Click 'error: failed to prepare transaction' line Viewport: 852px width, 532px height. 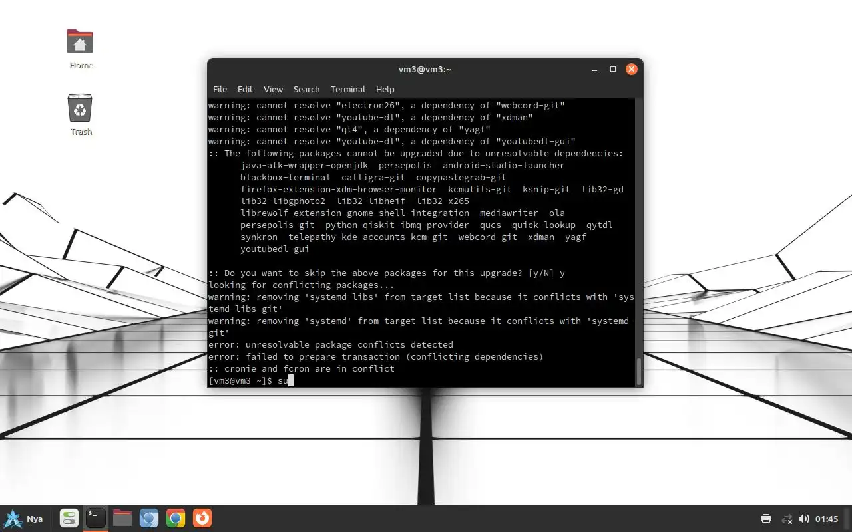click(376, 356)
